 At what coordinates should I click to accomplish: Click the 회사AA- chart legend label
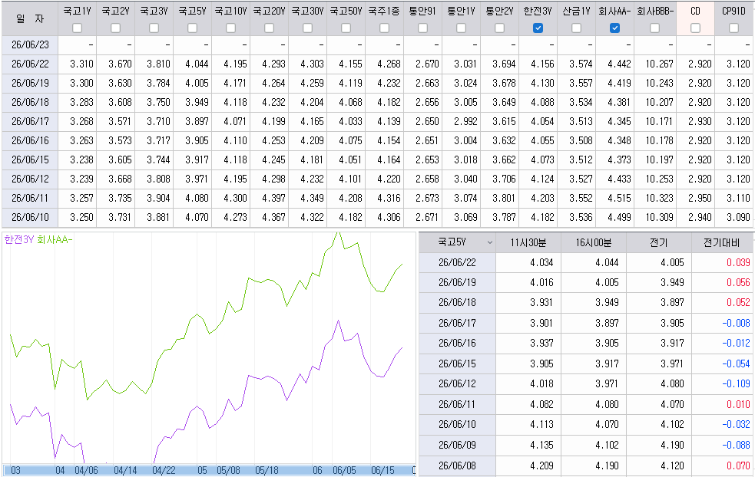[55, 239]
